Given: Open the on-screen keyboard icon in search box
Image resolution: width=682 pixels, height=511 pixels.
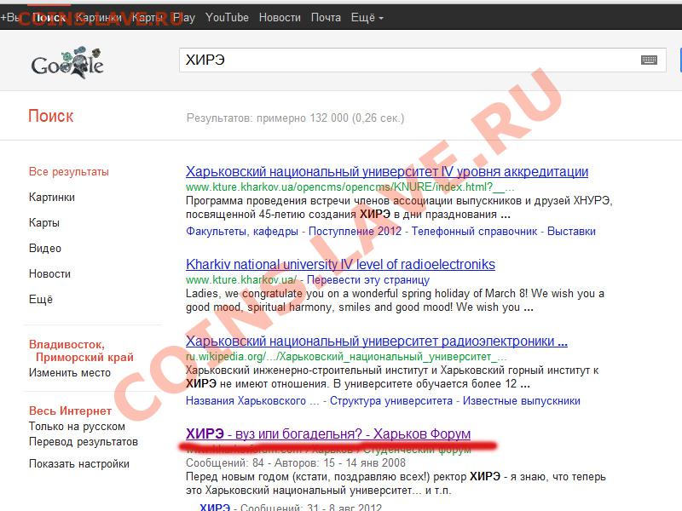Looking at the screenshot, I should (x=649, y=60).
